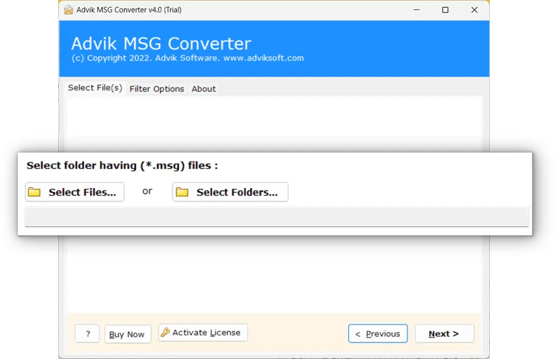
Task: Click the Buy Now button
Action: click(128, 334)
